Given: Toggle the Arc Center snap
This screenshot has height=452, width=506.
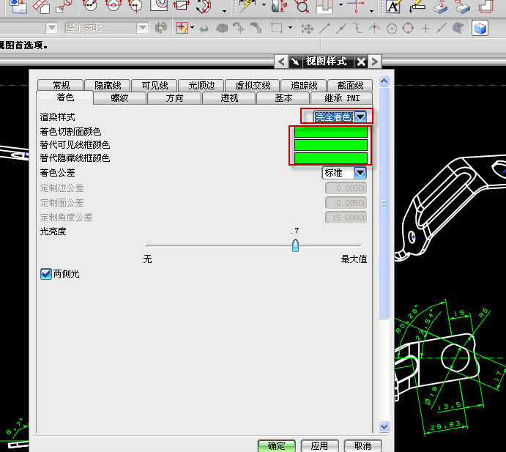Looking at the screenshot, I should coord(392,29).
